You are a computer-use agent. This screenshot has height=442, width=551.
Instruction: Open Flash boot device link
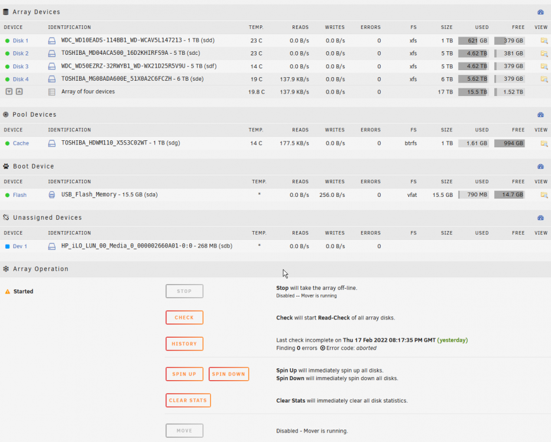19,195
